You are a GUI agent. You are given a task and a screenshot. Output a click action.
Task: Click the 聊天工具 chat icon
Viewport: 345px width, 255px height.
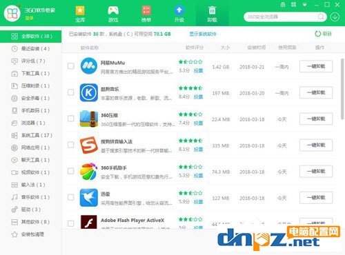click(14, 160)
